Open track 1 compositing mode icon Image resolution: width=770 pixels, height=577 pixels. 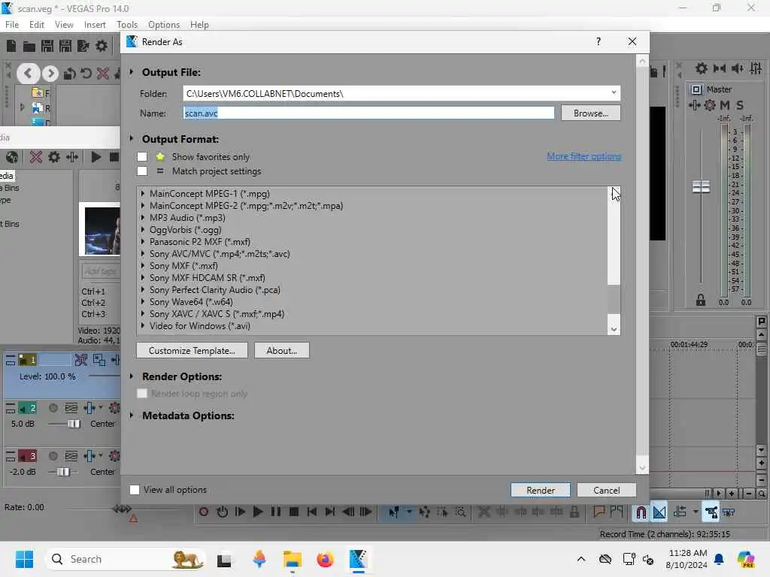click(99, 360)
